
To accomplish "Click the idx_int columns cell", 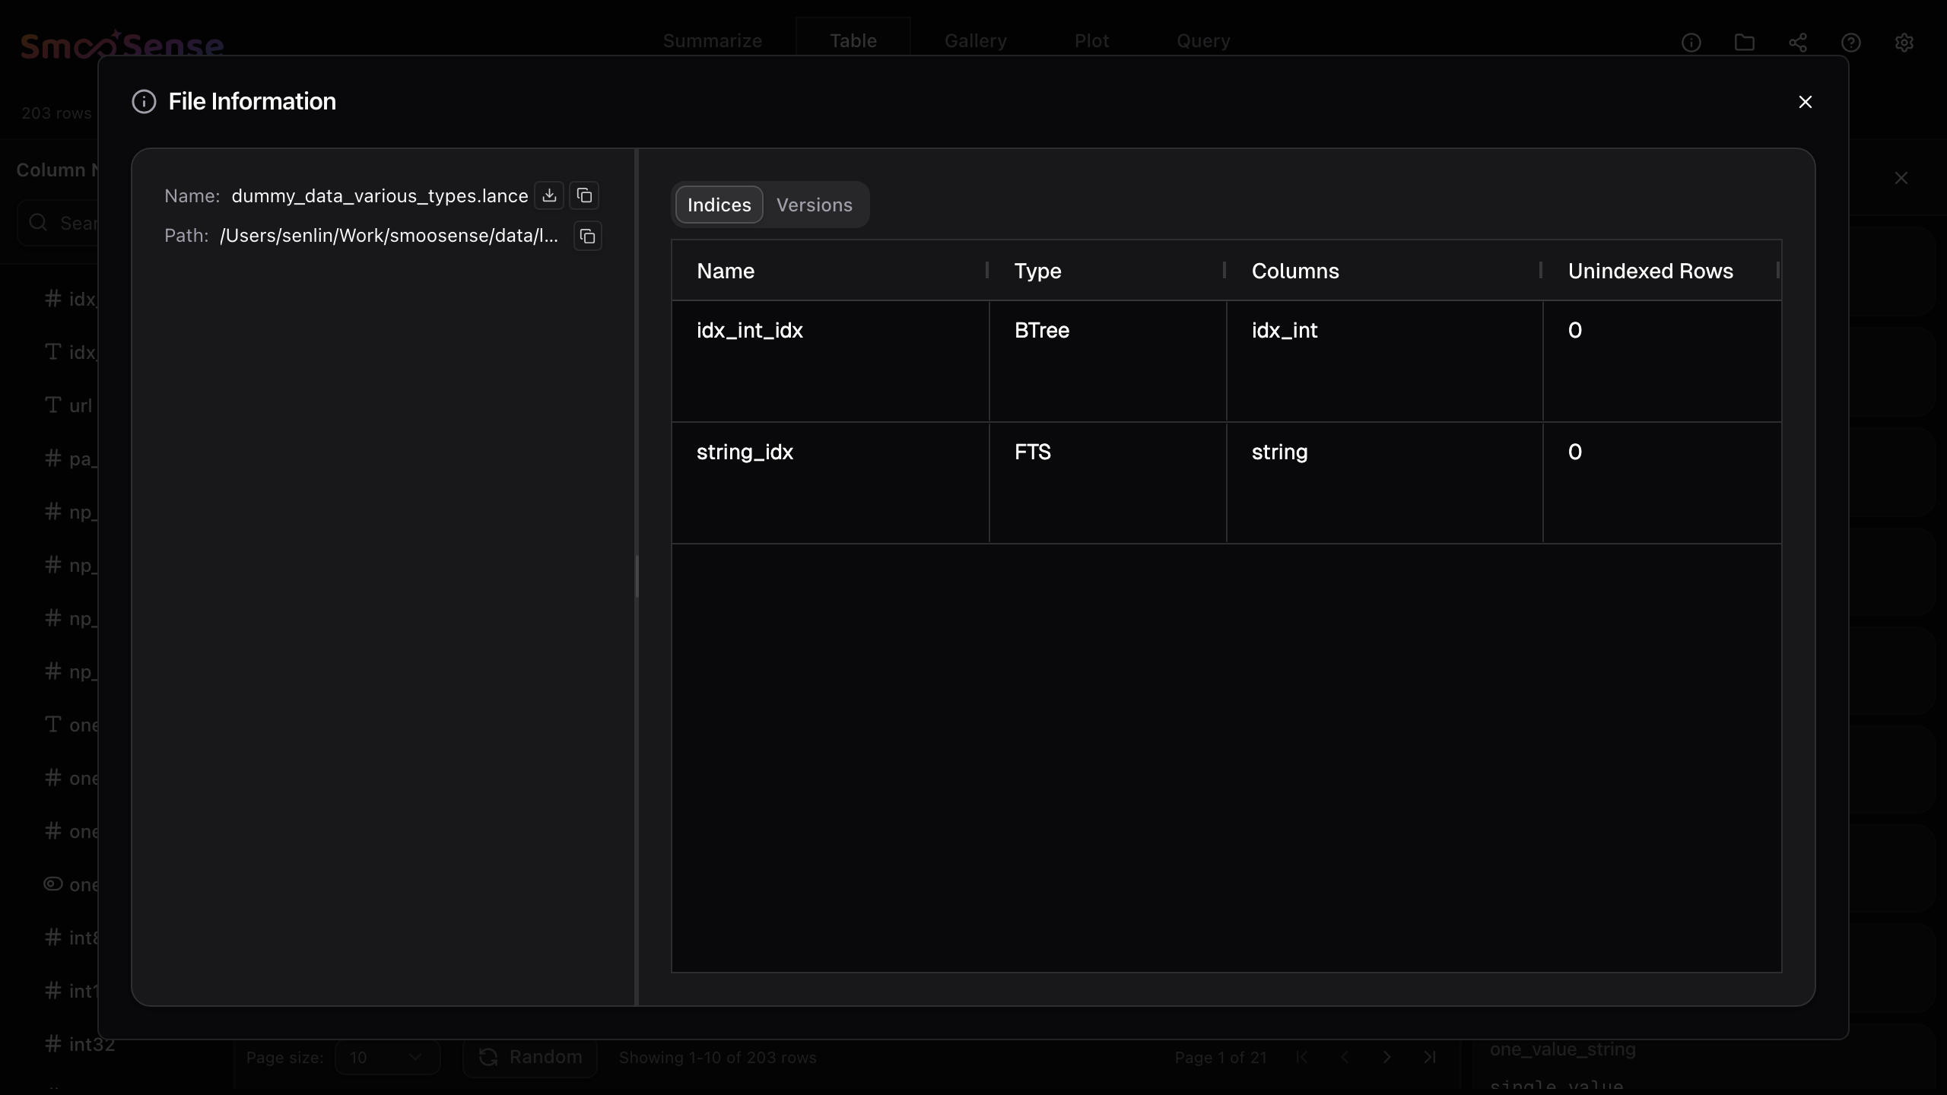I will tap(1285, 330).
